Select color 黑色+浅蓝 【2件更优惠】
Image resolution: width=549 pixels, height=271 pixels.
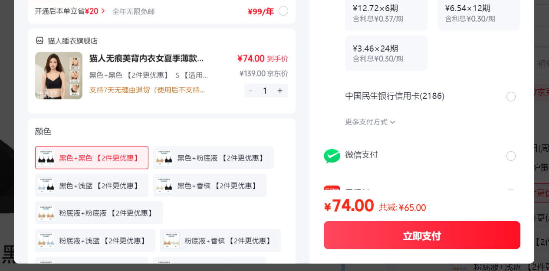pos(92,186)
